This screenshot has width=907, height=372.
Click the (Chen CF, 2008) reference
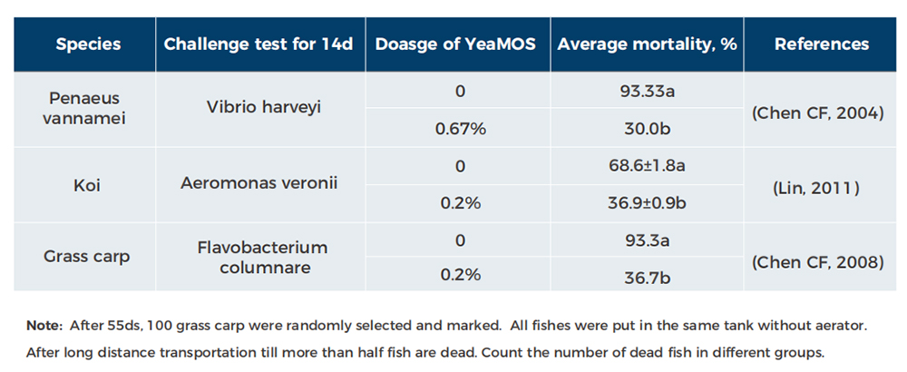(x=822, y=262)
